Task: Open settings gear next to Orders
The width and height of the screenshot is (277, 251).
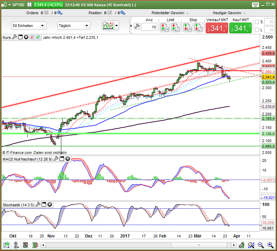Action: pyautogui.click(x=60, y=13)
